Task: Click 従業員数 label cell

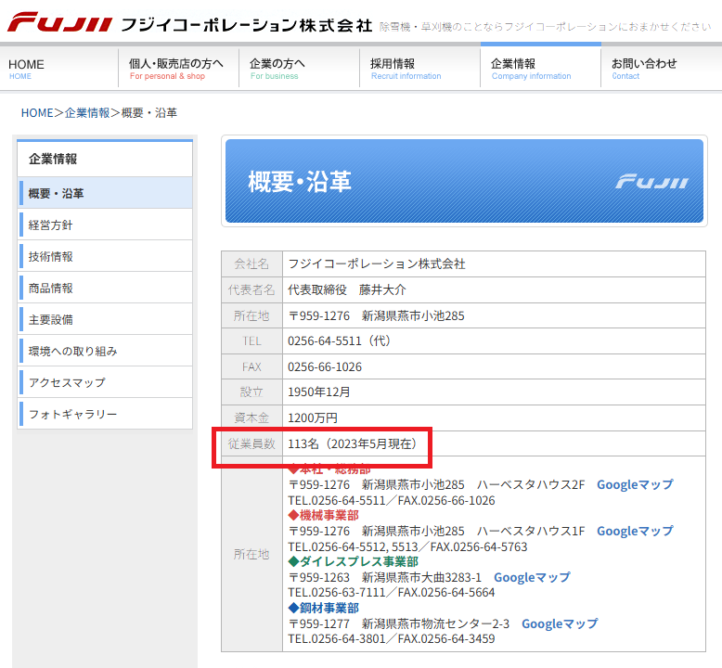Action: click(251, 443)
